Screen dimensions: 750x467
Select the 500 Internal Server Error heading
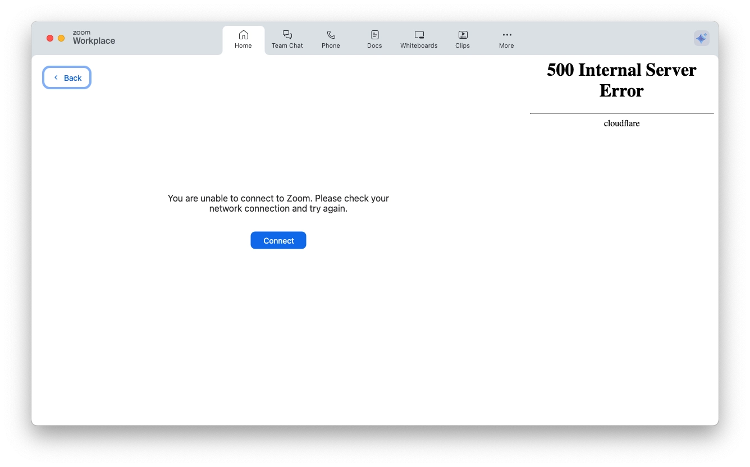click(x=621, y=80)
